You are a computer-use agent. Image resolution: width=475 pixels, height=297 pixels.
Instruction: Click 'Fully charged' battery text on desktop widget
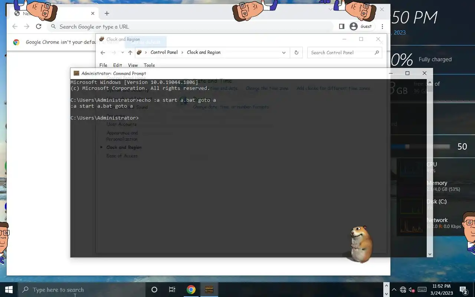(x=435, y=59)
